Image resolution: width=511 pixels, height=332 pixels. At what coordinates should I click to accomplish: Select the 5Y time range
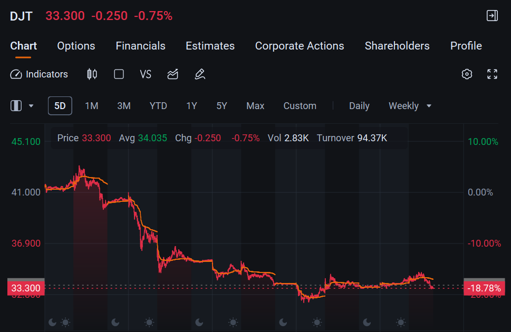tap(221, 106)
